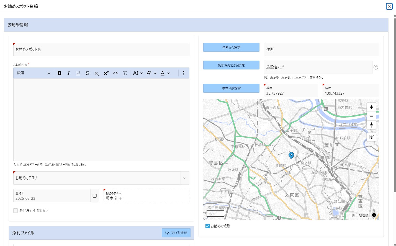Click お勧め情報 section header
This screenshot has width=396, height=246.
[196, 25]
